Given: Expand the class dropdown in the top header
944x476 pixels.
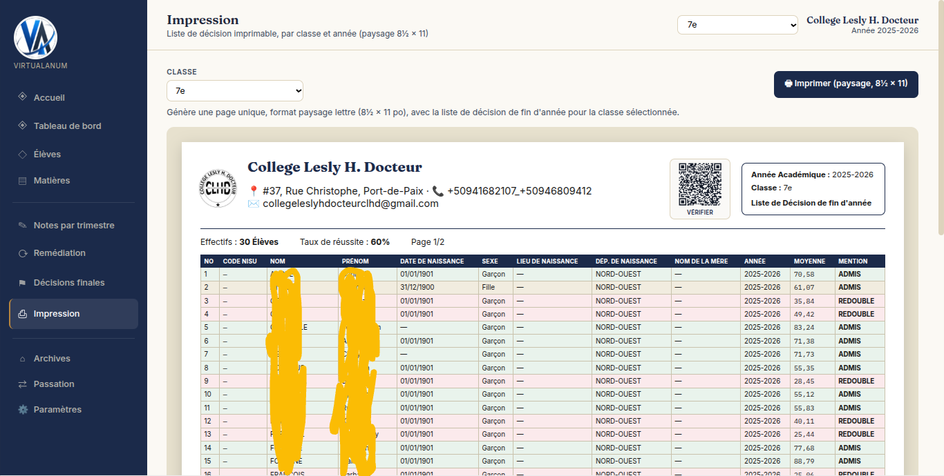Looking at the screenshot, I should tap(737, 25).
